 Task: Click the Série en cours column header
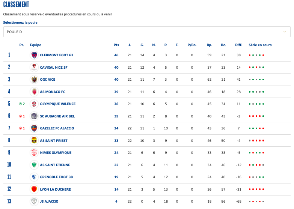tap(260, 45)
